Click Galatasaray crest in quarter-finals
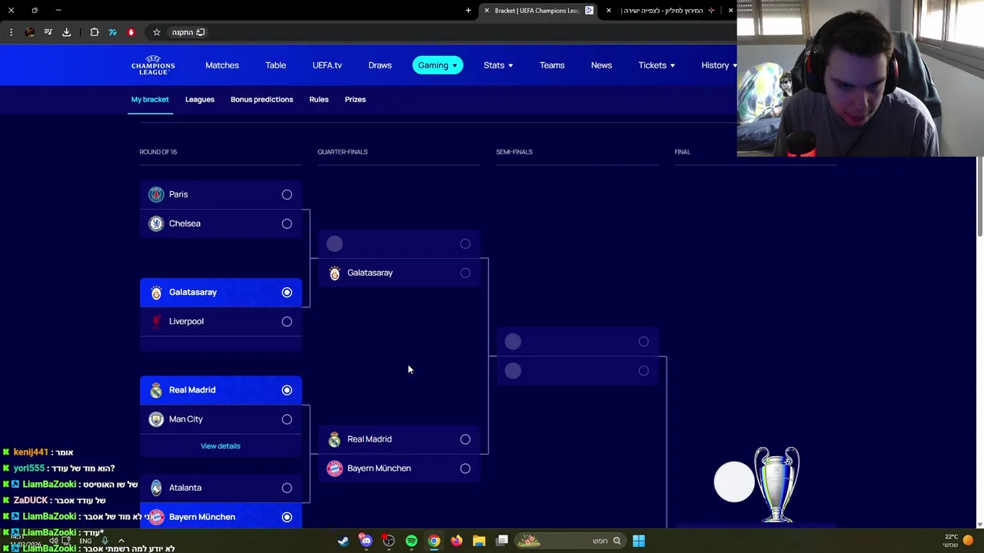 pyautogui.click(x=334, y=273)
